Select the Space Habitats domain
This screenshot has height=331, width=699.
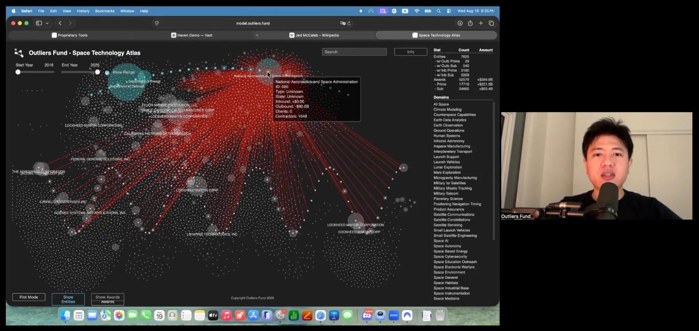(x=446, y=283)
